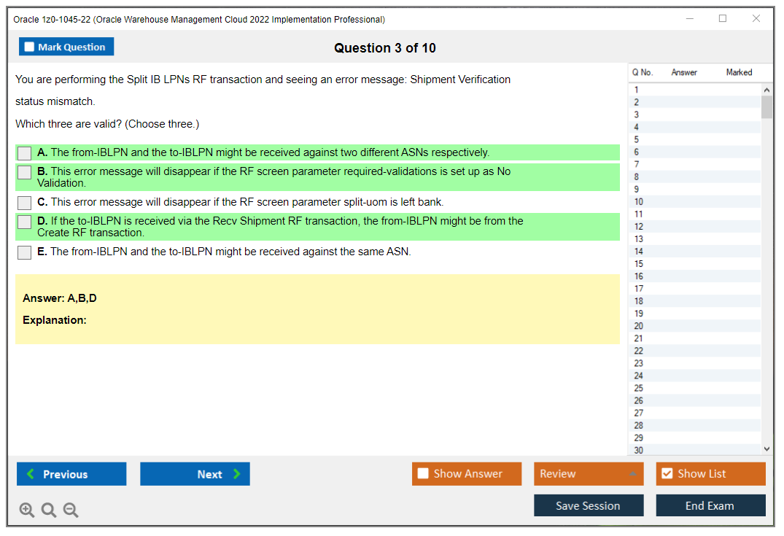This screenshot has height=536, width=784.
Task: Check answer option E checkbox
Action: point(24,252)
